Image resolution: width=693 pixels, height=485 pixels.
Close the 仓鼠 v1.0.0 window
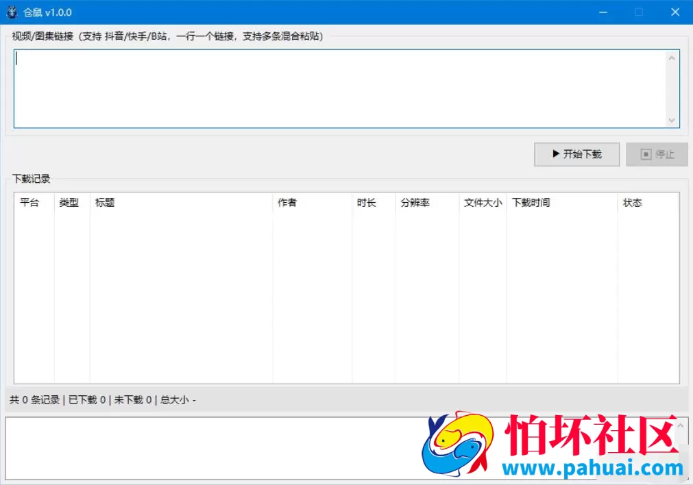pyautogui.click(x=675, y=12)
